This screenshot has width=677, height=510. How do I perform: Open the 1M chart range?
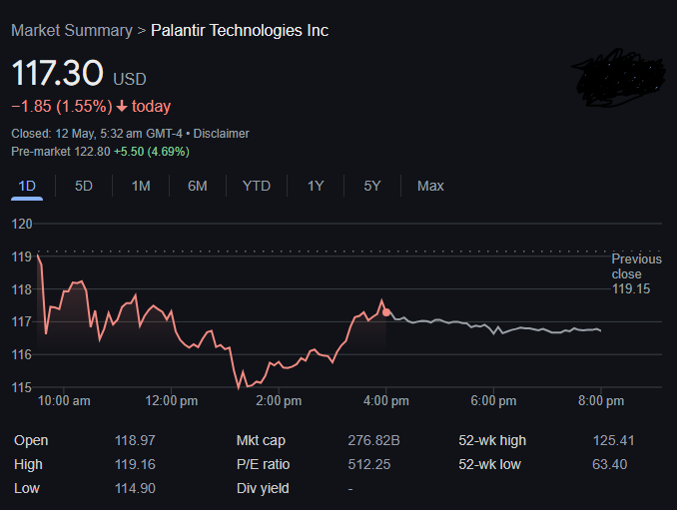tap(141, 186)
